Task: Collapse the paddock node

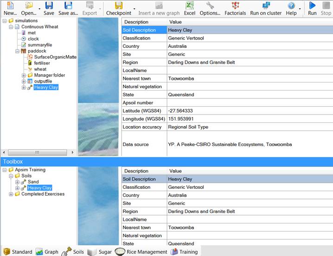Action: pos(18,51)
